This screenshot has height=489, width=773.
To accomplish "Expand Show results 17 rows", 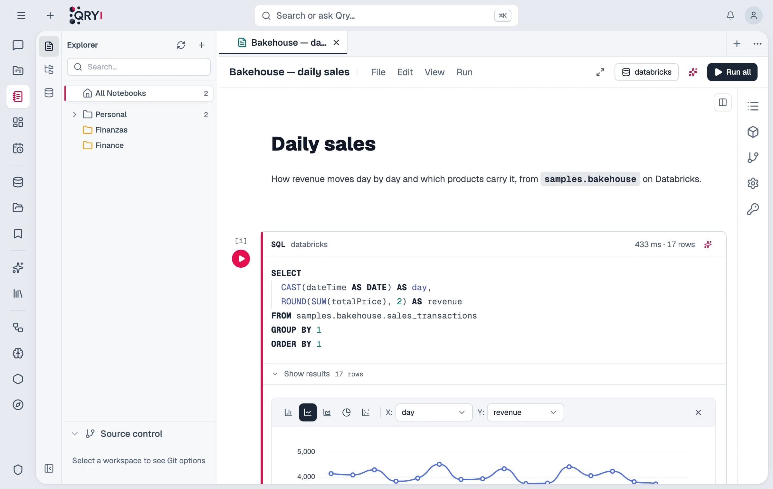I will (x=317, y=374).
